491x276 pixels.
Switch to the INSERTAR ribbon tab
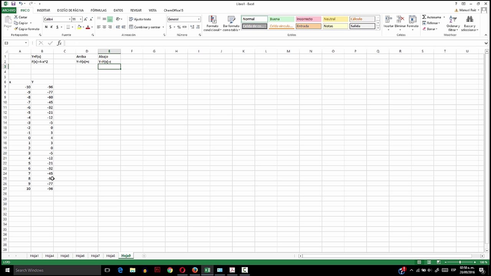(43, 10)
